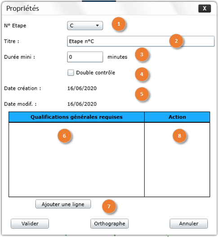
Task: Click Valider to confirm properties
Action: [x=30, y=224]
